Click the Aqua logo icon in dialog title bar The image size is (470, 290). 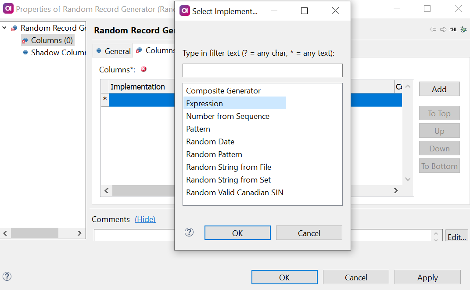pyautogui.click(x=185, y=11)
